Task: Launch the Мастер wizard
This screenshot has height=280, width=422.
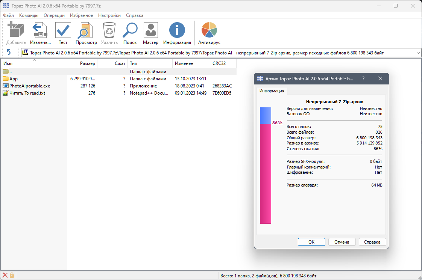Action: (x=150, y=32)
